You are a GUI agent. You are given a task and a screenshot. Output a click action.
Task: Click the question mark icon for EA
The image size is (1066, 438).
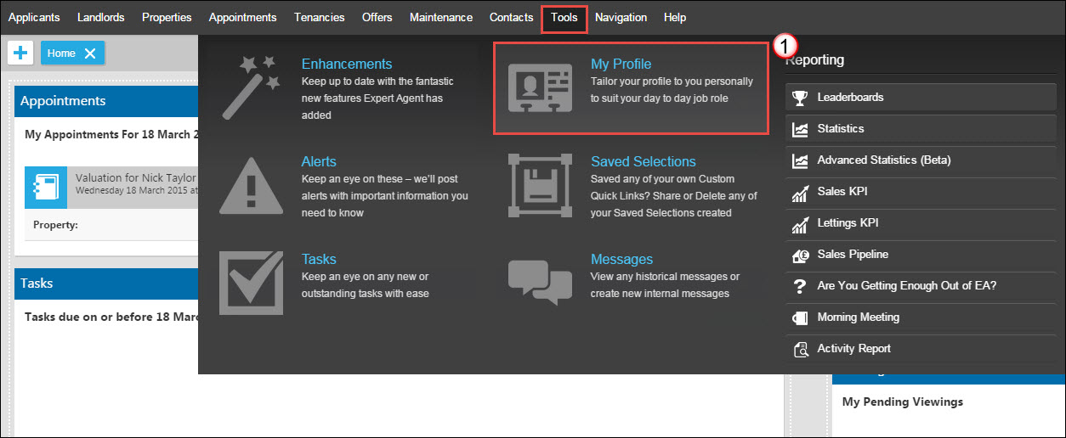click(x=800, y=286)
